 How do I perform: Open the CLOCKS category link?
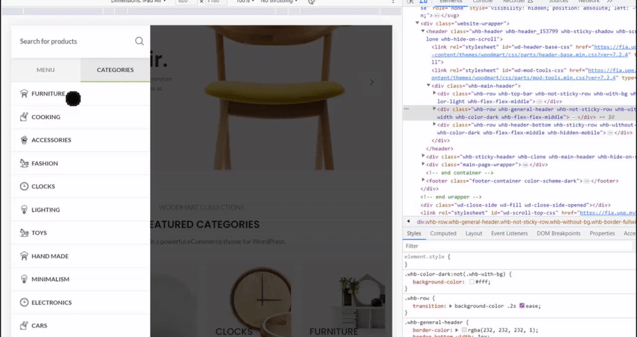80,186
